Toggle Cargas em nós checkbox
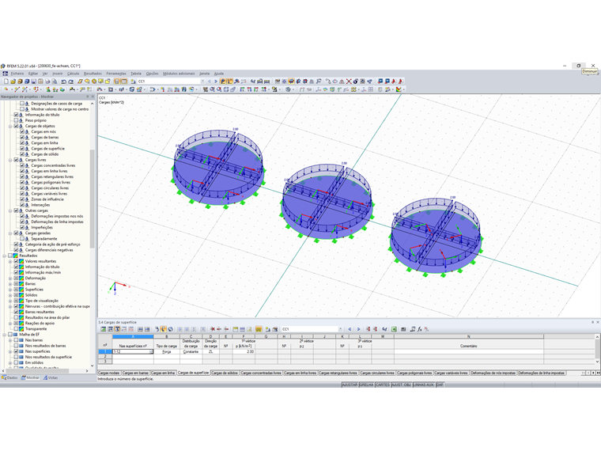 22,131
